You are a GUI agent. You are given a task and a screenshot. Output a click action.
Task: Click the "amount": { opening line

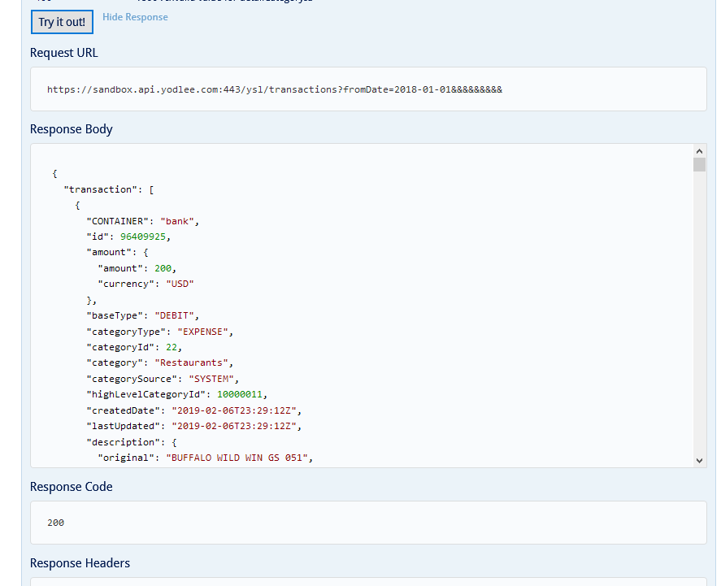[117, 252]
